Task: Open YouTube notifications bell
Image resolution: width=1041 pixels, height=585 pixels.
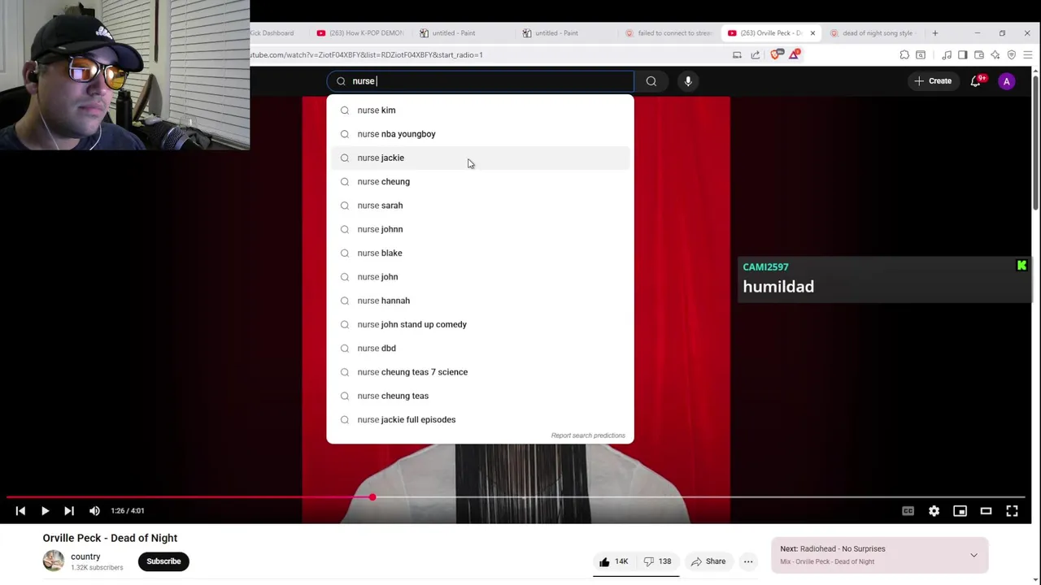Action: pos(976,81)
